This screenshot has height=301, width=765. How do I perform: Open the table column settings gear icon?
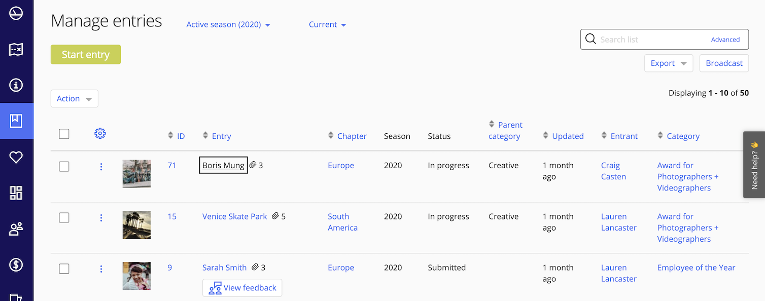[x=100, y=133]
